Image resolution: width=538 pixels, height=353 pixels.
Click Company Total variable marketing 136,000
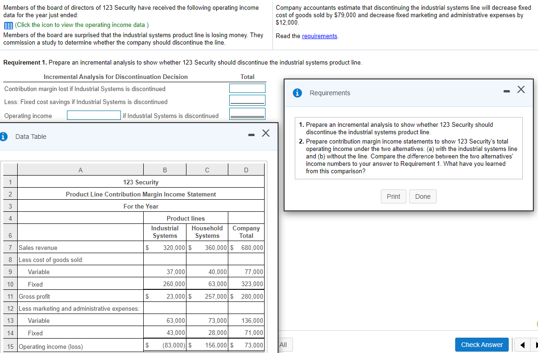[252, 321]
